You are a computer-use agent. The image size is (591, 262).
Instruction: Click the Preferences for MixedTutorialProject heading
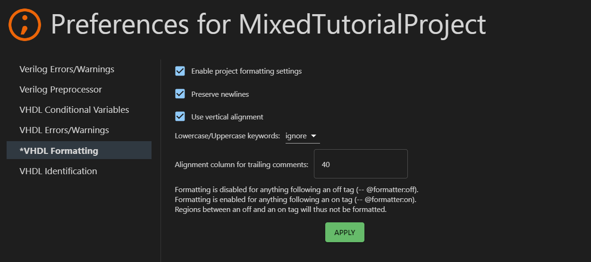click(x=268, y=25)
